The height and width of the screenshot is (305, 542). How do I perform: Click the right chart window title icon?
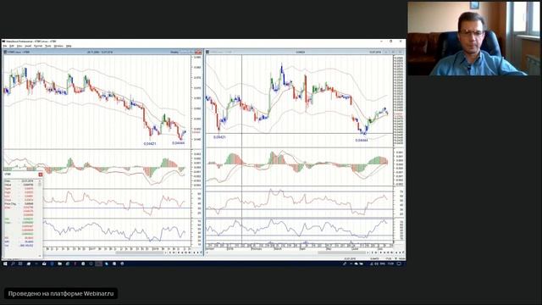coord(207,53)
